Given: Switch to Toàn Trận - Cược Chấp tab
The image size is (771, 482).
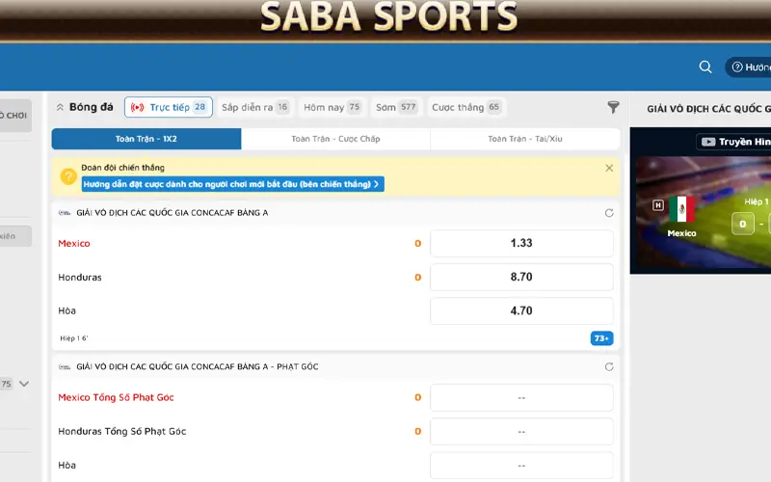Looking at the screenshot, I should coord(335,139).
